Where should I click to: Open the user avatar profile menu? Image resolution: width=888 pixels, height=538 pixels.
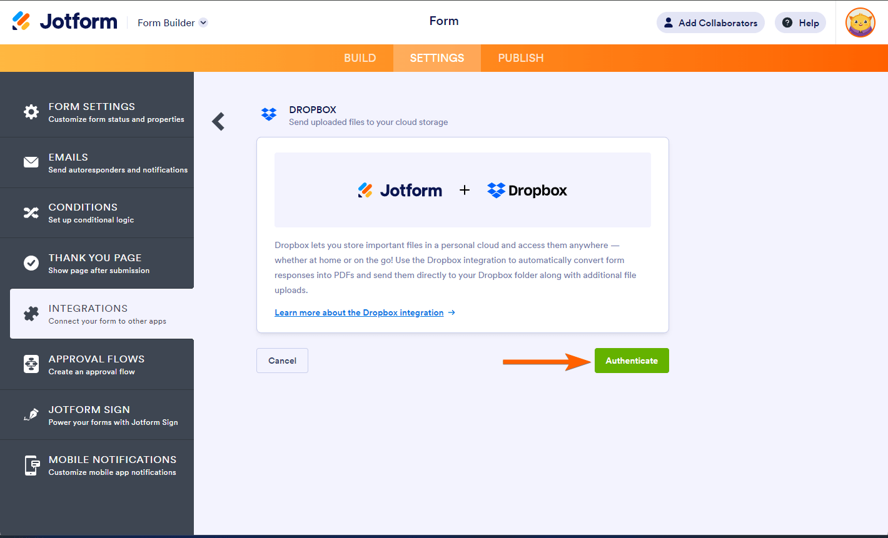coord(860,22)
